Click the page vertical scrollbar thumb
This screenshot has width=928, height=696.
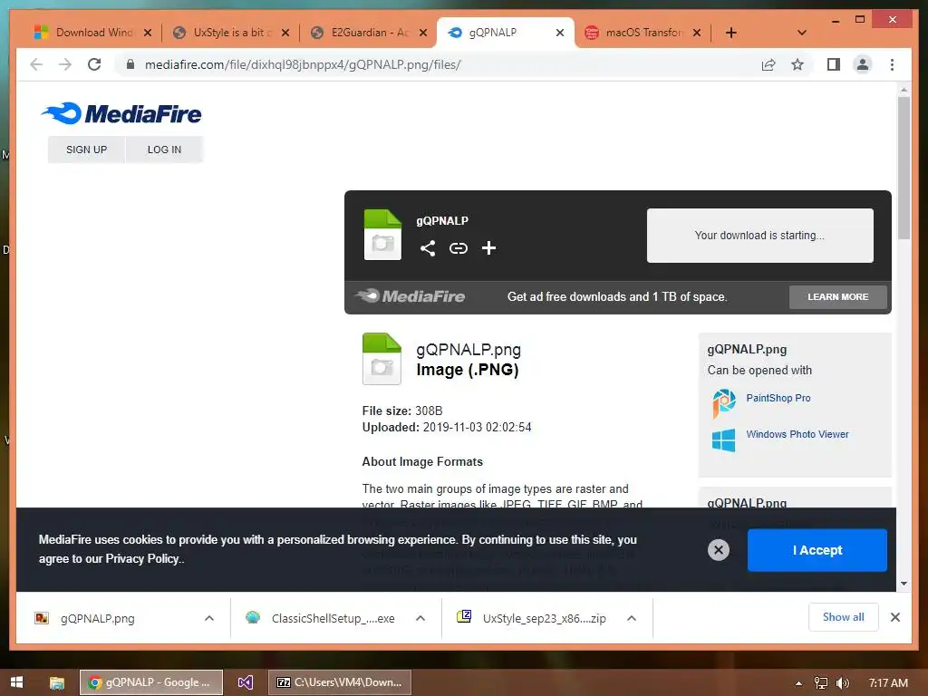(x=904, y=168)
